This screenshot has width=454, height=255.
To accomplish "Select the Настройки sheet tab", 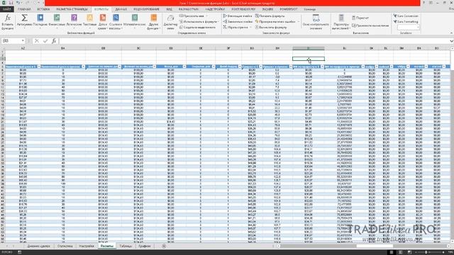I will pyautogui.click(x=87, y=246).
